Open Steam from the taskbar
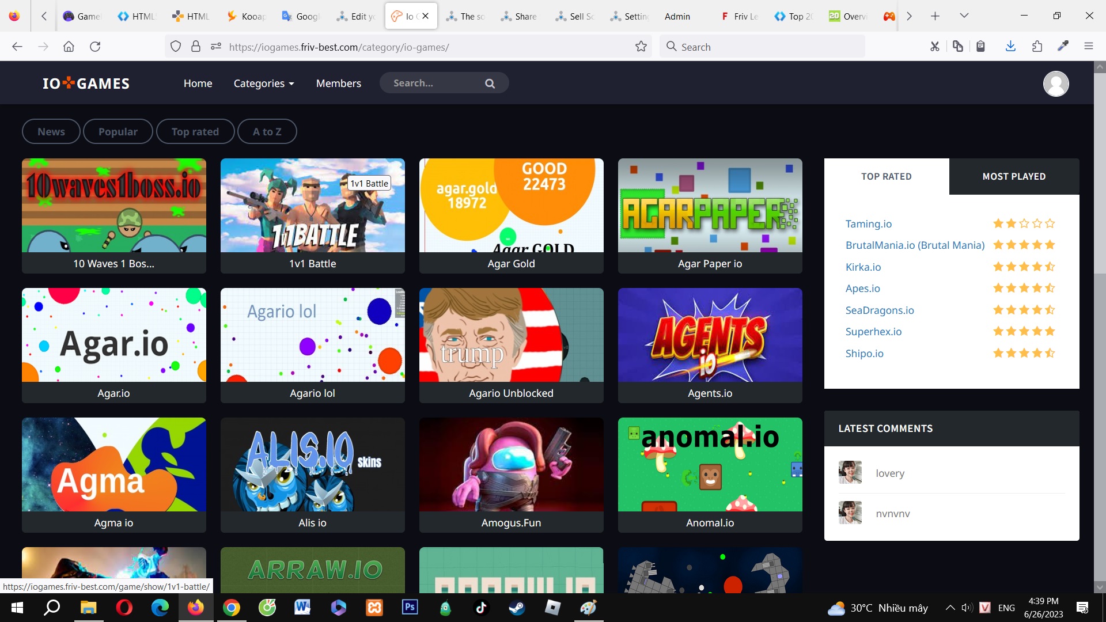 coord(517,608)
